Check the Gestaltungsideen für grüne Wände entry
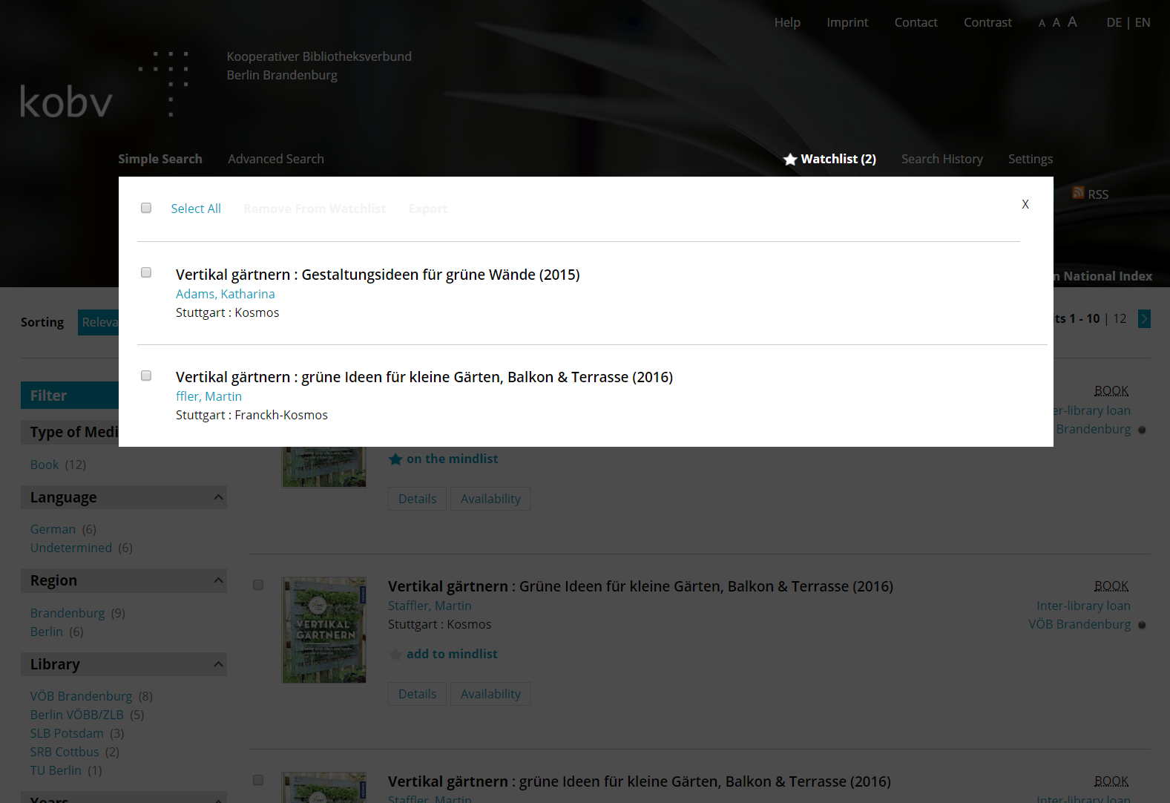Viewport: 1170px width, 803px height. (146, 273)
